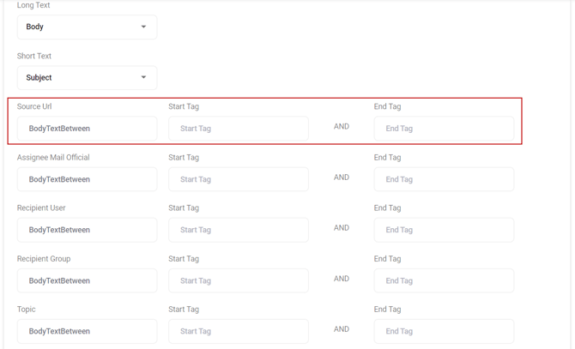Focus the Topic End Tag input

[444, 331]
